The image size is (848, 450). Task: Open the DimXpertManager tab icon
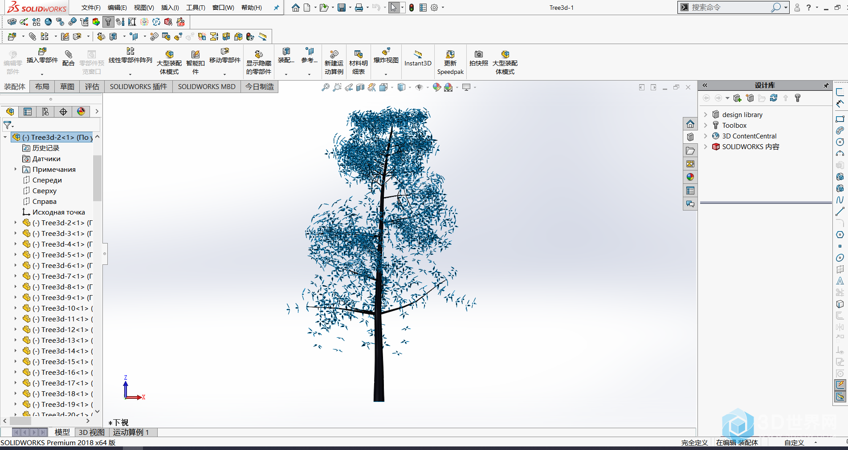pyautogui.click(x=63, y=111)
